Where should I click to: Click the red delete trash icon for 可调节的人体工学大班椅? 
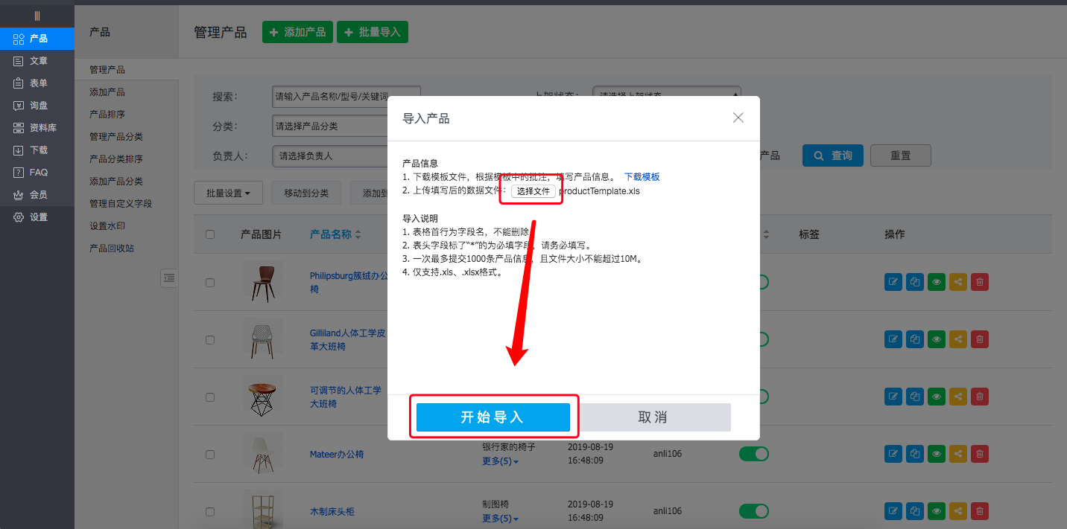pyautogui.click(x=979, y=396)
